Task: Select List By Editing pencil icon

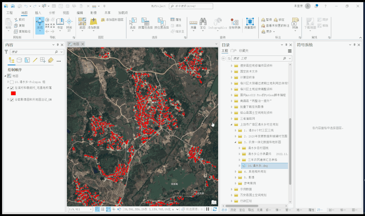Action: click(x=35, y=60)
